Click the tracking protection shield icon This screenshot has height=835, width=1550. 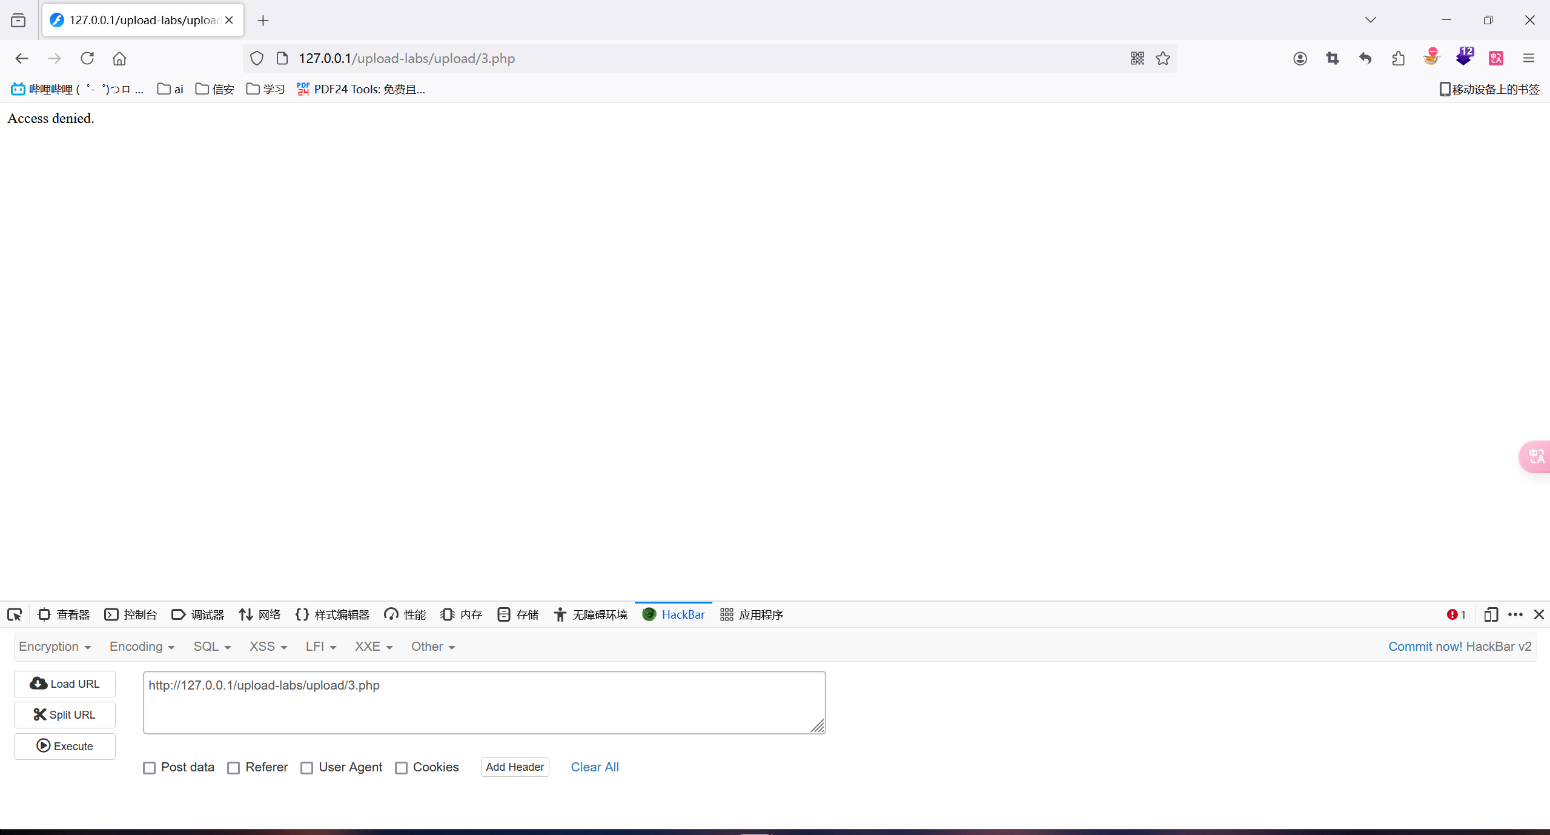click(257, 58)
